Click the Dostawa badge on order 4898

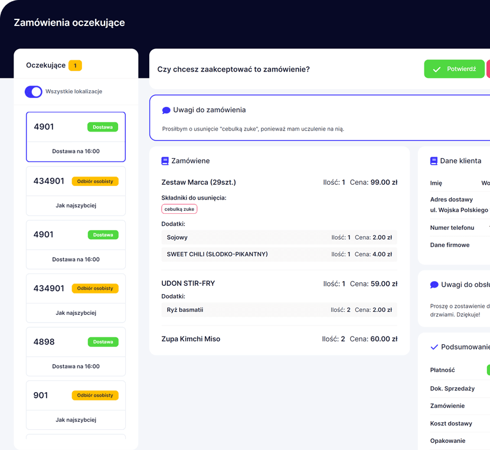[103, 342]
